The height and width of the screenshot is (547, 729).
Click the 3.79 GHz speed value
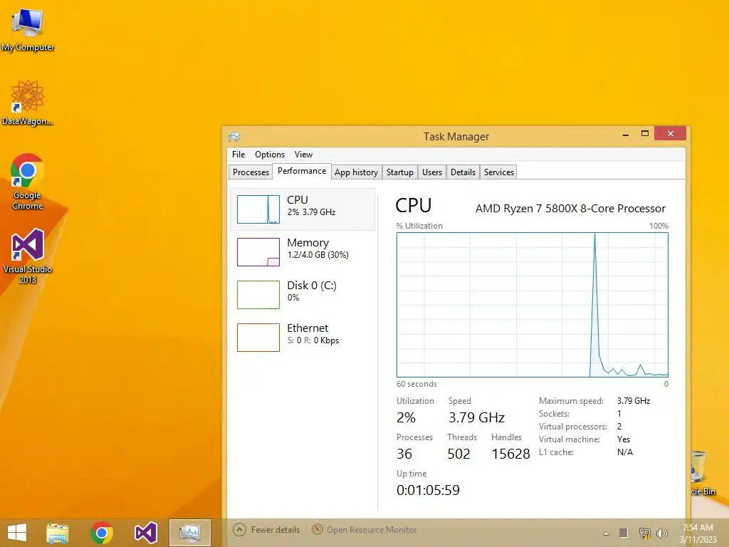point(476,417)
